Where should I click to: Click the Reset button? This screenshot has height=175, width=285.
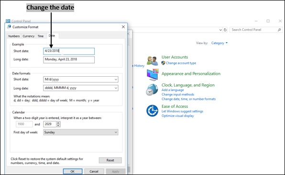pyautogui.click(x=110, y=160)
